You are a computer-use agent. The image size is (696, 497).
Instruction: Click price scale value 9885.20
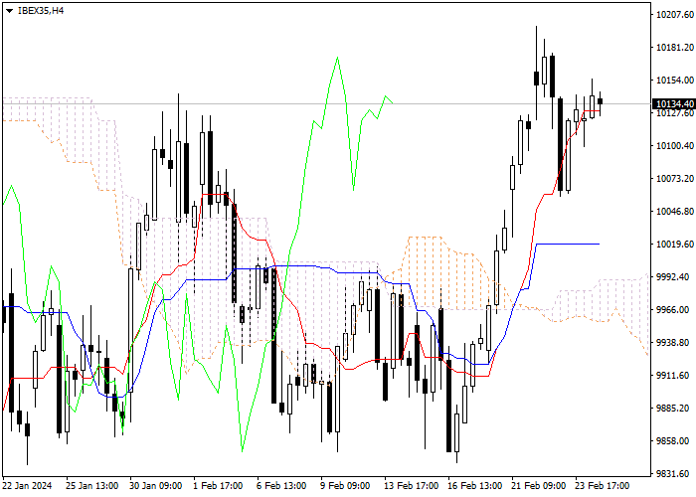pos(675,409)
